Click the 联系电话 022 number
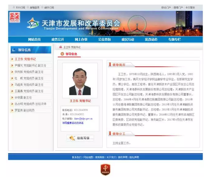 click(81, 110)
